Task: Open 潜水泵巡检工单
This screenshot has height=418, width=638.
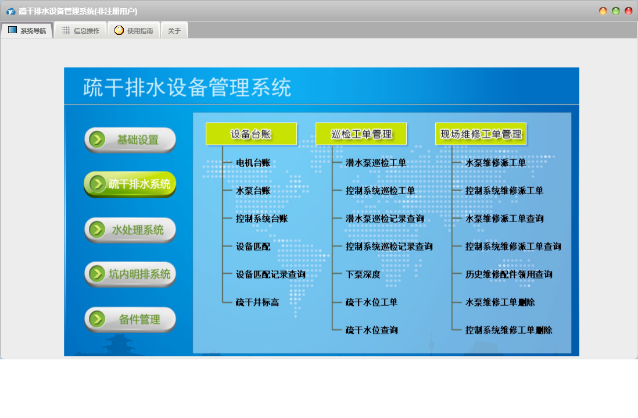Action: [x=376, y=163]
